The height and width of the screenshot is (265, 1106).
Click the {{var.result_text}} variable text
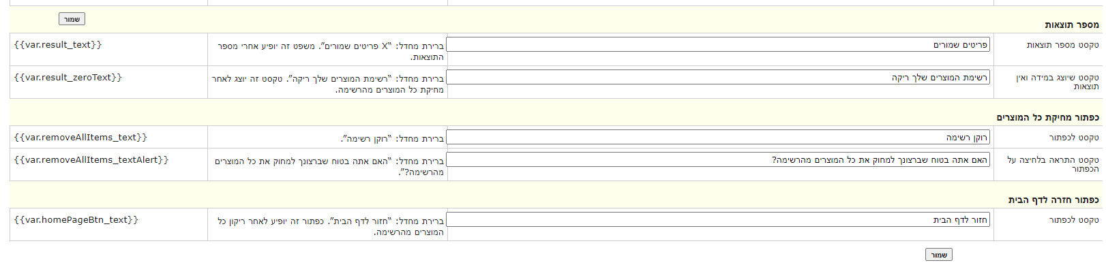[x=58, y=45]
